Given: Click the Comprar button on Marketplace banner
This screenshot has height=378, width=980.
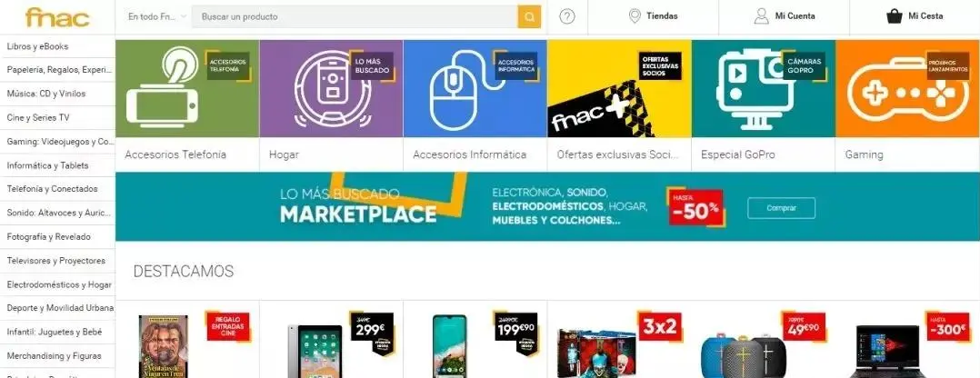Looking at the screenshot, I should (781, 208).
